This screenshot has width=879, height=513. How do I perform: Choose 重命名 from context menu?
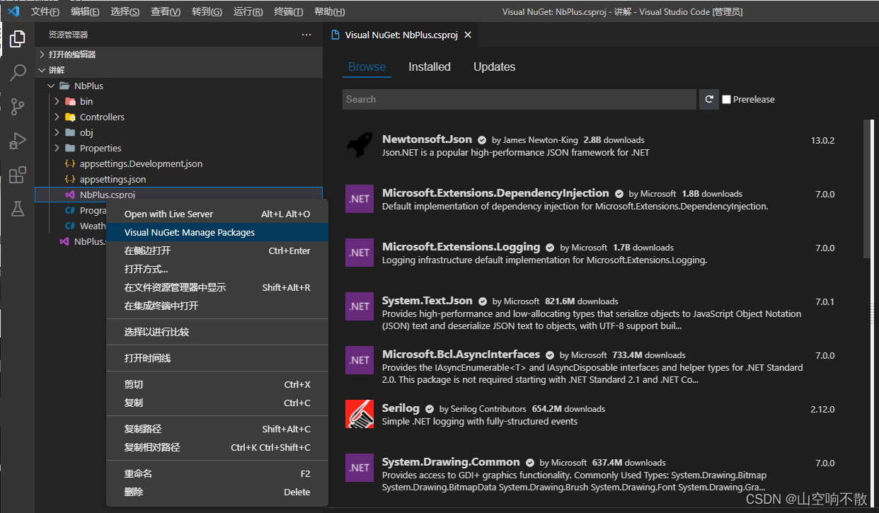pyautogui.click(x=217, y=473)
